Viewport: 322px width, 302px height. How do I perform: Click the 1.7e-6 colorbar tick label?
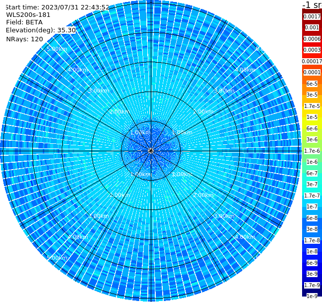click(x=312, y=151)
